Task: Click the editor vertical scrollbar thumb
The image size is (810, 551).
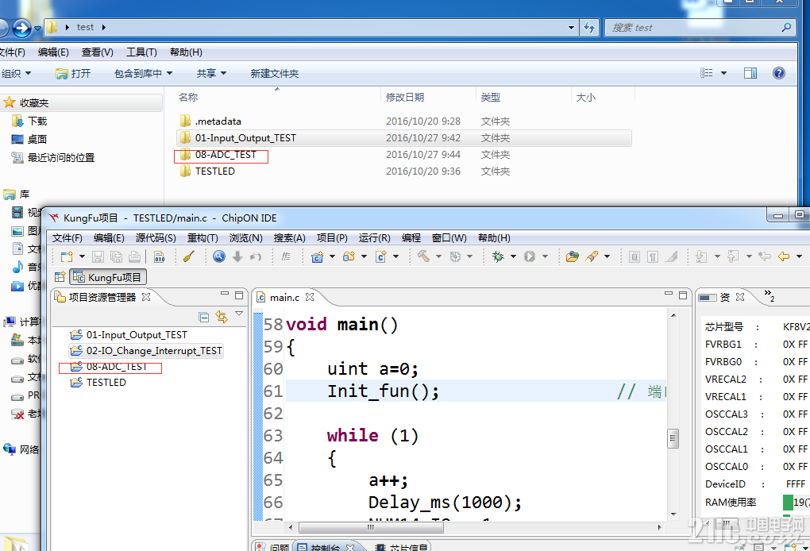Action: [673, 438]
